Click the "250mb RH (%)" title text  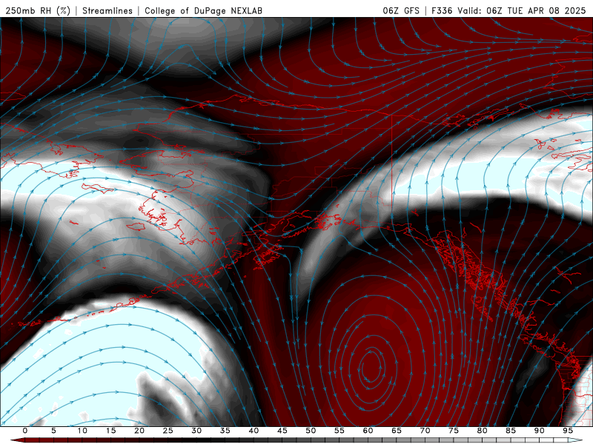39,10
